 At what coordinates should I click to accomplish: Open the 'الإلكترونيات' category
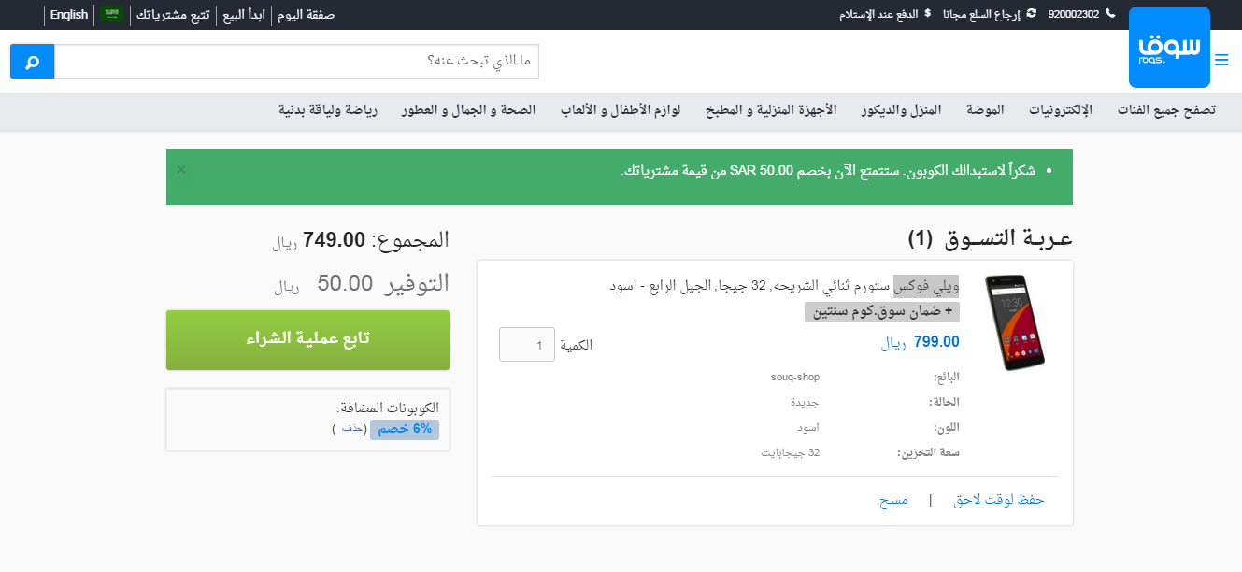1061,110
